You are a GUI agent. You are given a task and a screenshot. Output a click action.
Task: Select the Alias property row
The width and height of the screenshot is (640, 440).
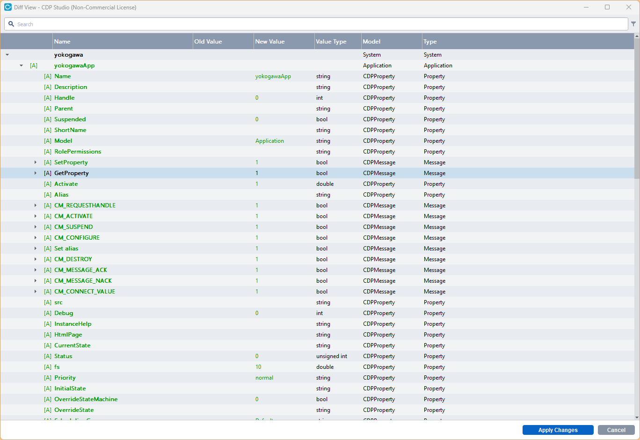pos(317,195)
